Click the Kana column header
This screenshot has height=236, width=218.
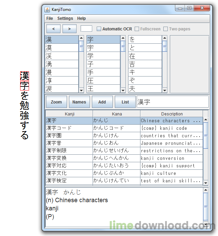[117, 114]
